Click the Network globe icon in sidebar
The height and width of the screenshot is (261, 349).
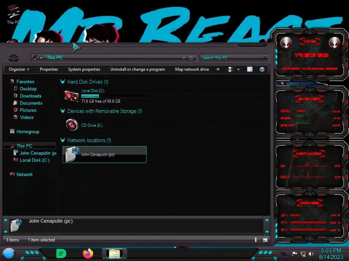(x=12, y=174)
